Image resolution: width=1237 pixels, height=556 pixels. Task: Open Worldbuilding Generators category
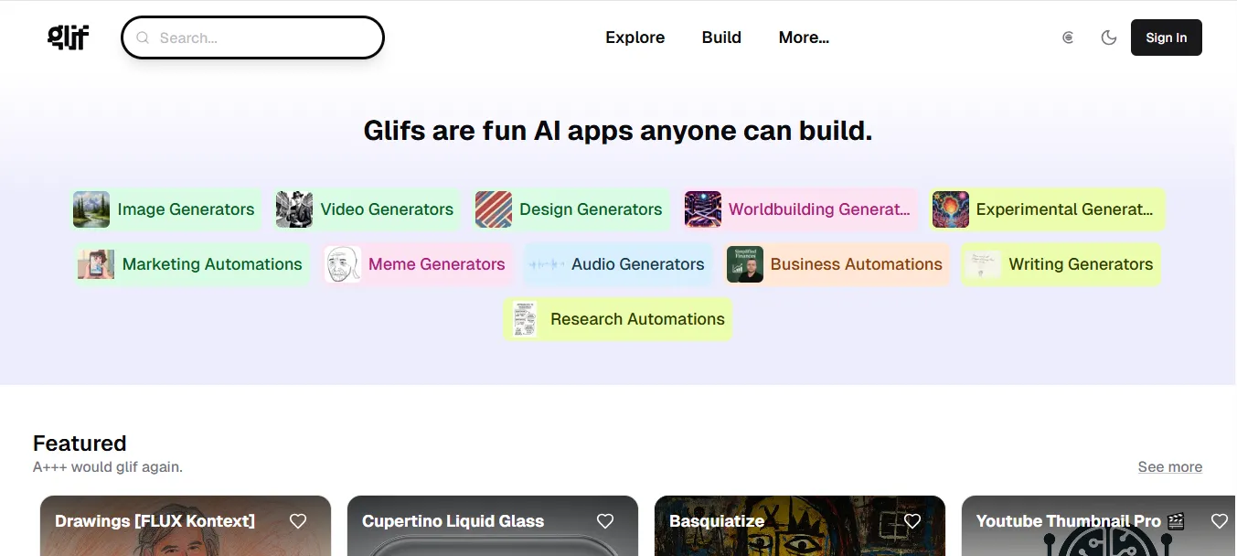pyautogui.click(x=800, y=209)
